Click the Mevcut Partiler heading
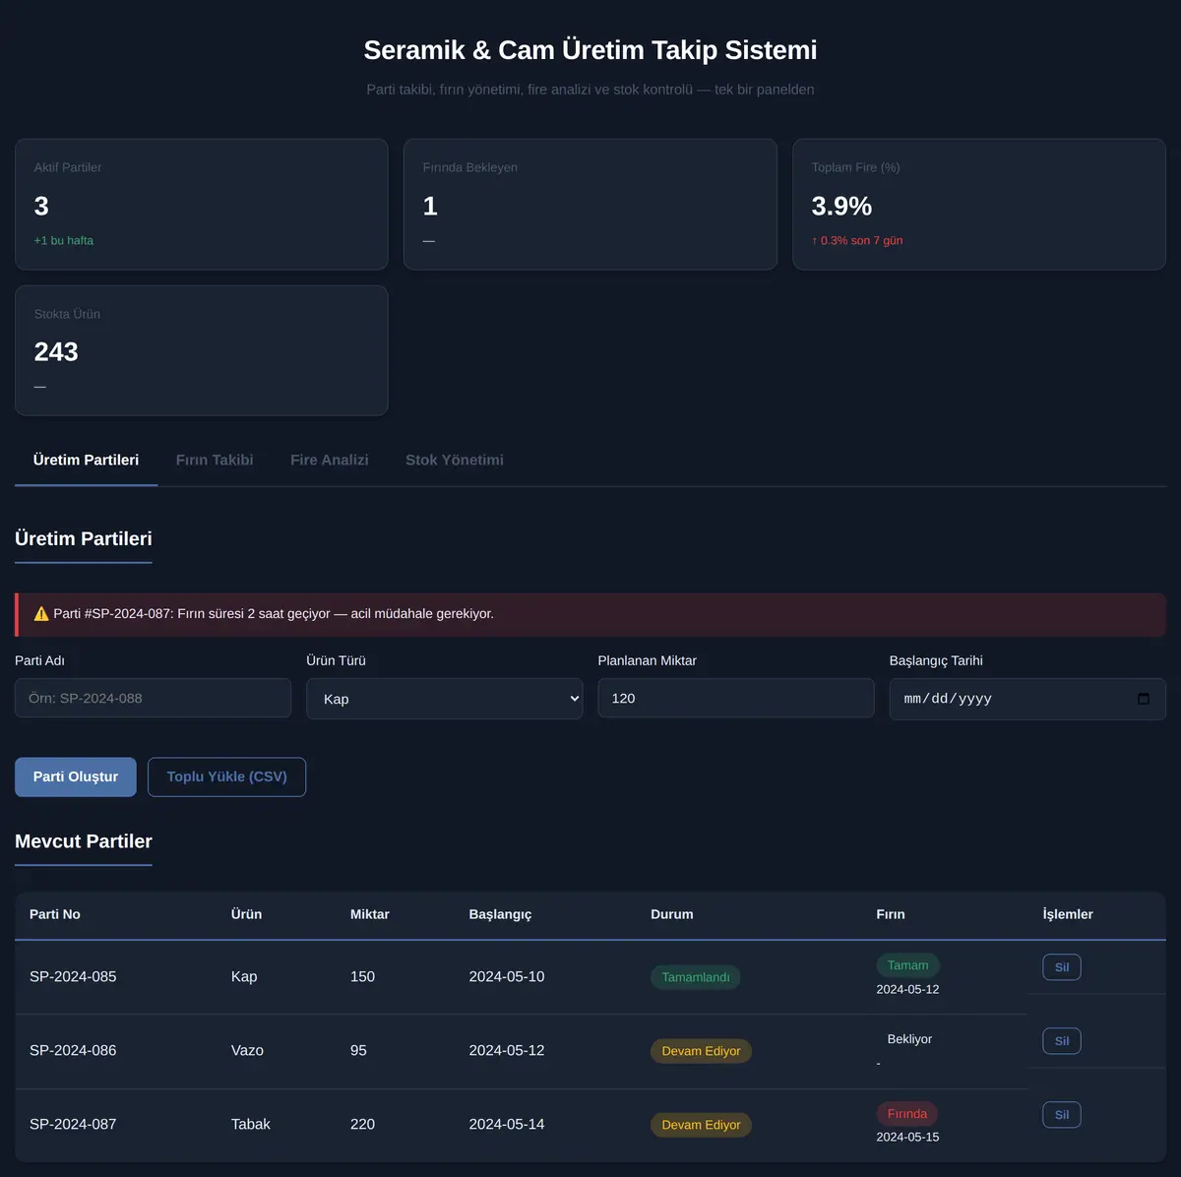 84,841
